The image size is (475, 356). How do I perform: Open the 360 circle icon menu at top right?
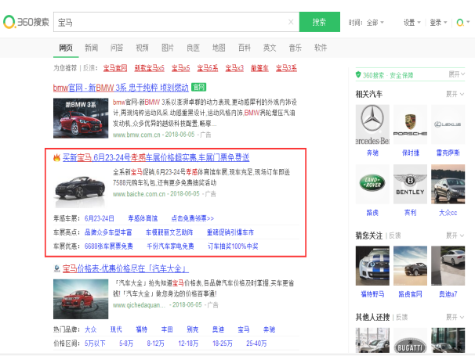tap(463, 23)
